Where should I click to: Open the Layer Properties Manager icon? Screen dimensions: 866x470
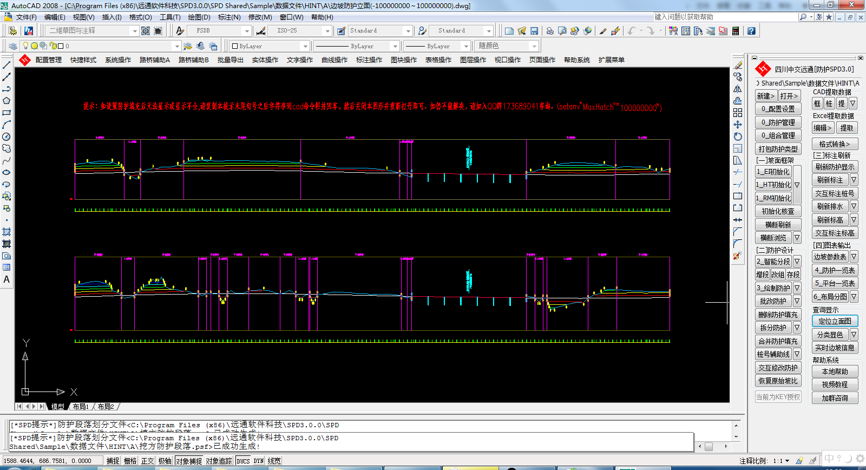pyautogui.click(x=13, y=46)
